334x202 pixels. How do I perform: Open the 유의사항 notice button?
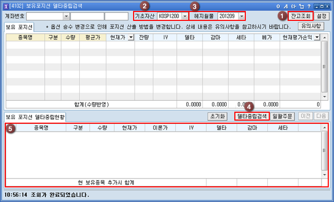tap(311, 26)
